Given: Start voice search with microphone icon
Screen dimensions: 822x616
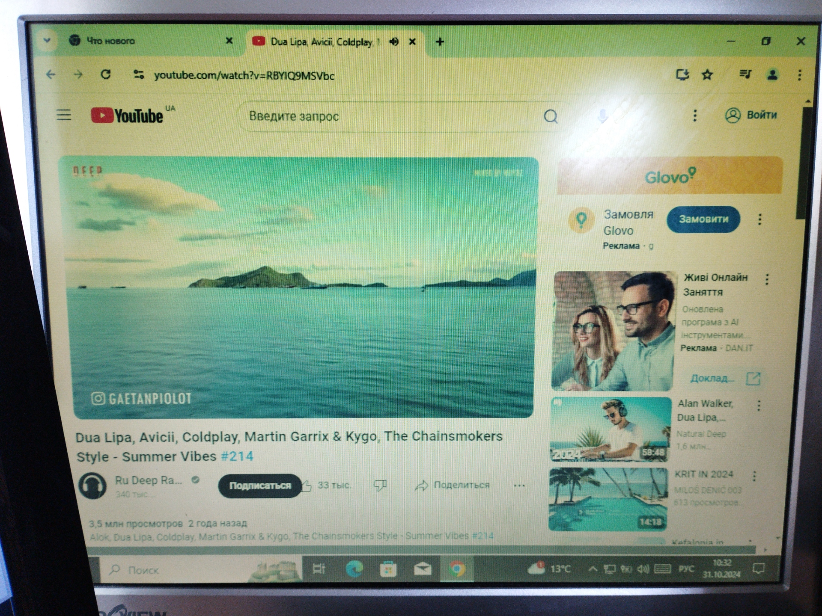Looking at the screenshot, I should [x=602, y=115].
